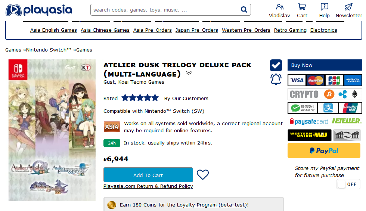
Task: Pay with the yellow PayPal button
Action: [x=324, y=151]
